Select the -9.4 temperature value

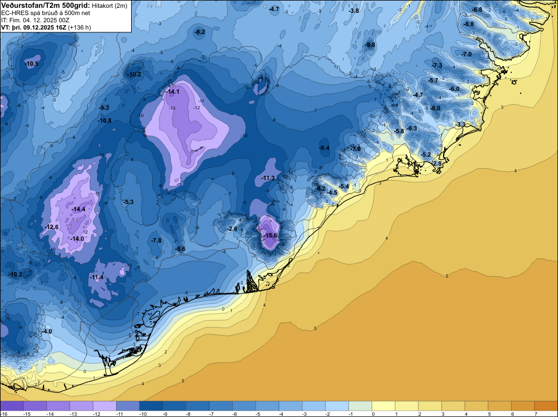pos(324,148)
